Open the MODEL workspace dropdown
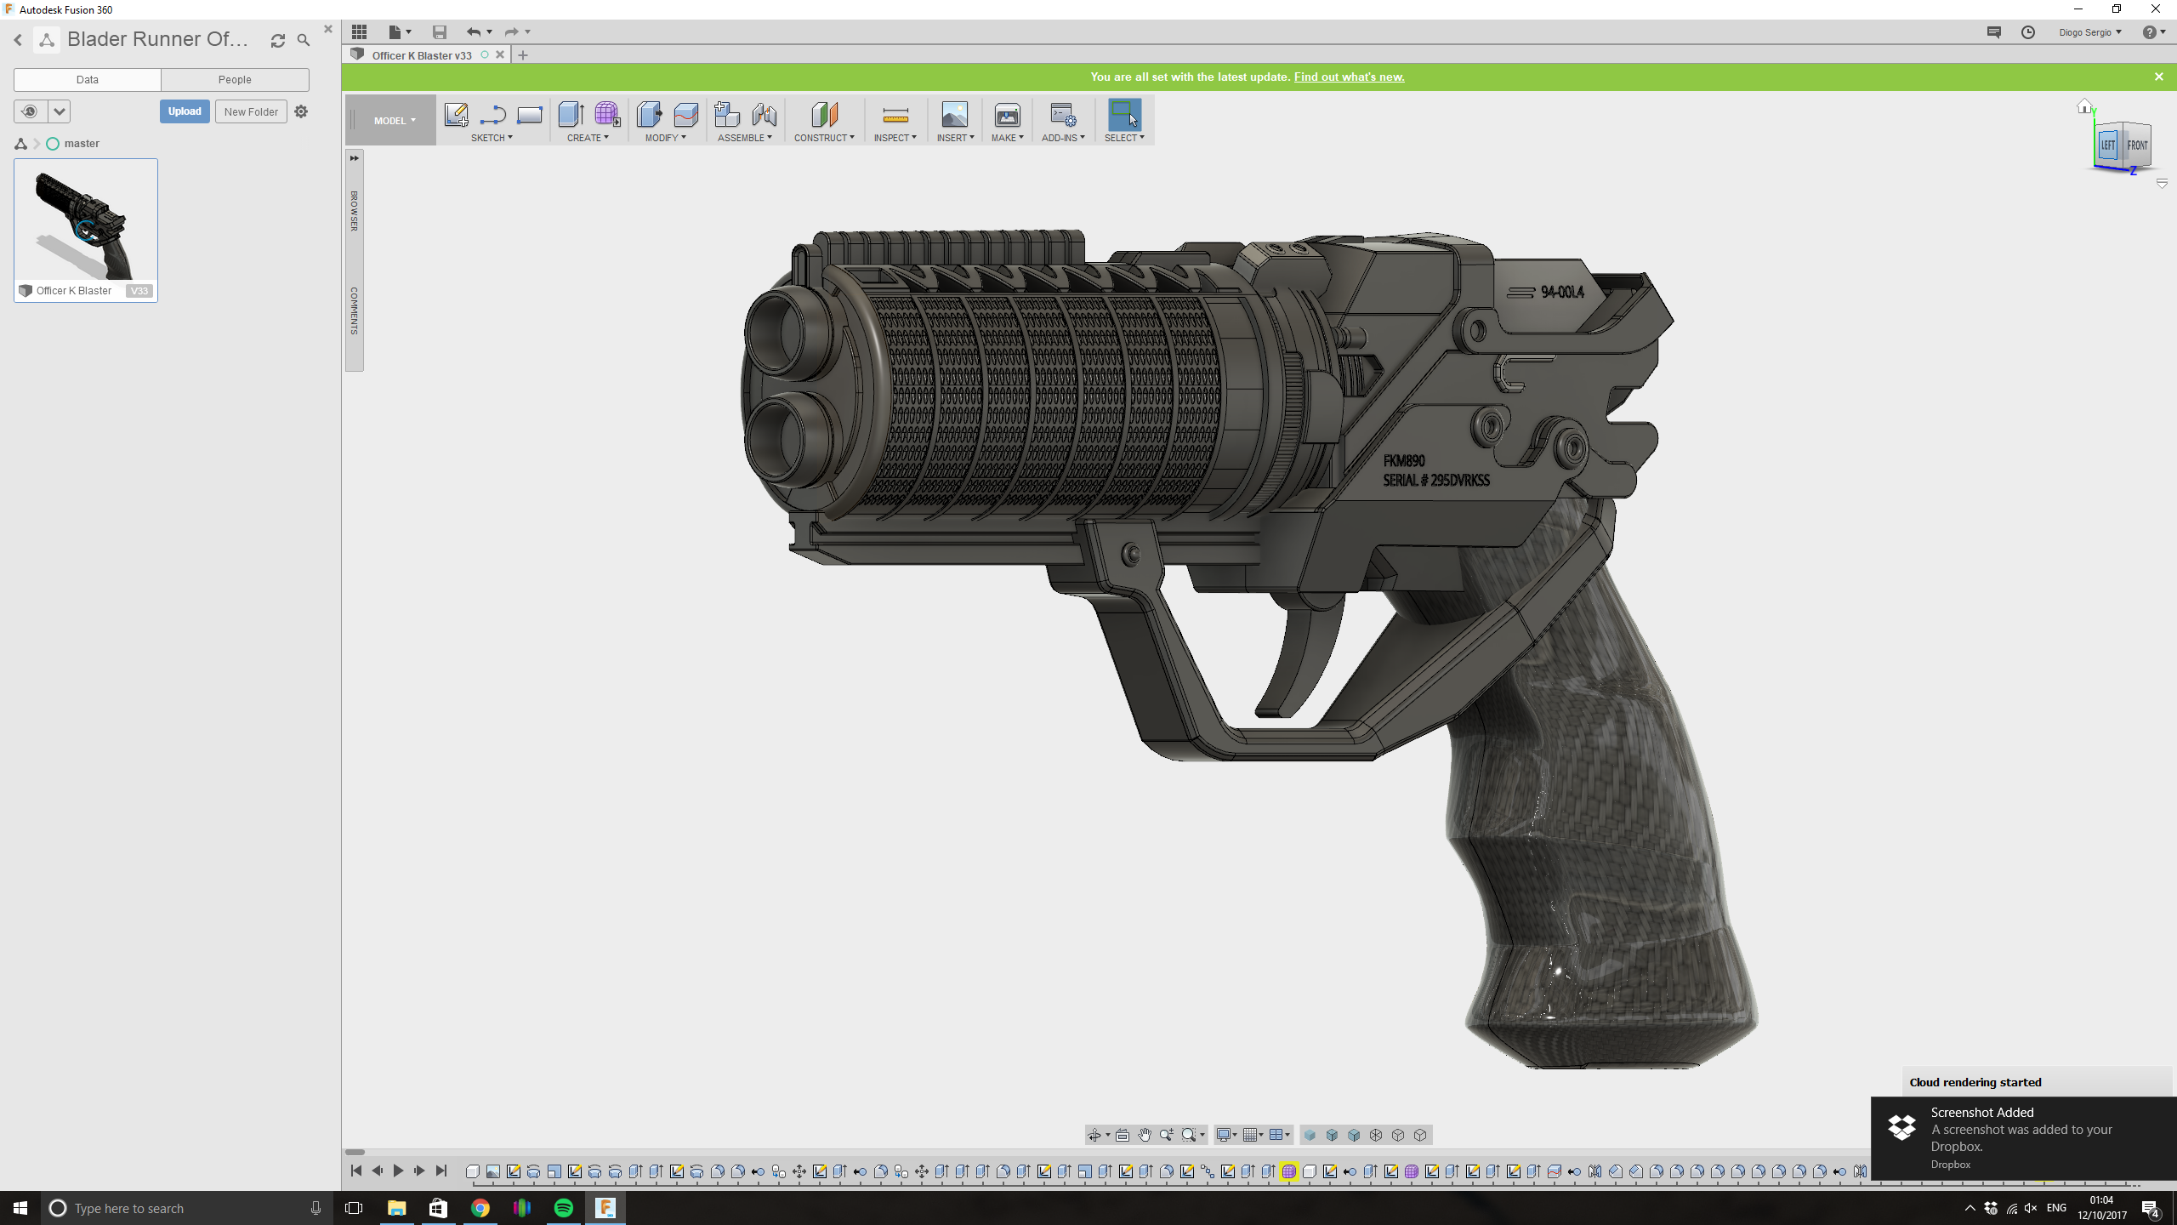The width and height of the screenshot is (2177, 1225). tap(395, 121)
